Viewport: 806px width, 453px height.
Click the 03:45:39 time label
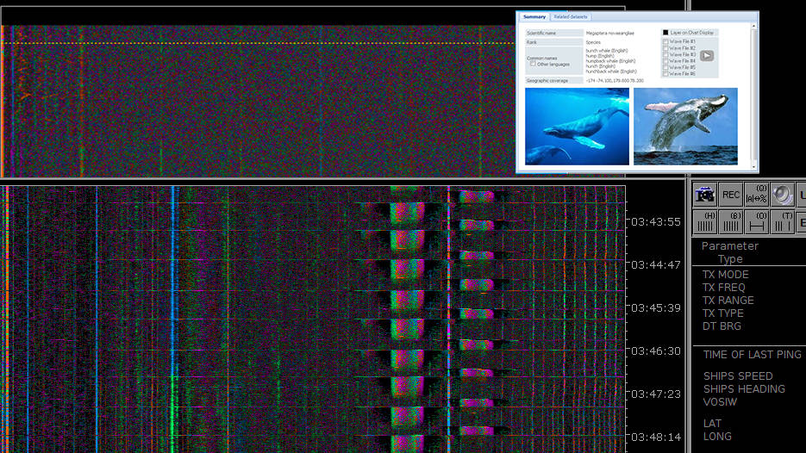click(x=656, y=308)
